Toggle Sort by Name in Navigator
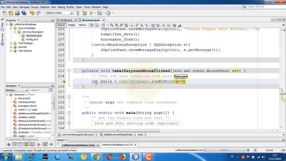 tap(45, 144)
